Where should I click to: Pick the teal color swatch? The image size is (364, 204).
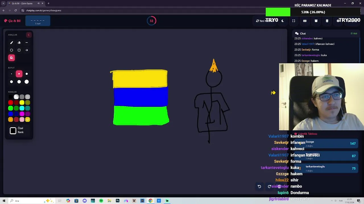(28, 108)
